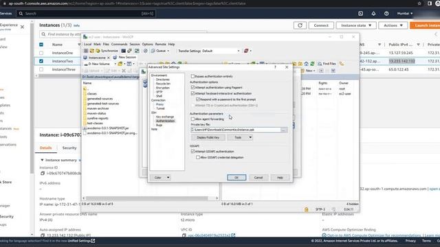Click the Synchronize toolbar button in WinSCP
This screenshot has width=440, height=247.
[x=107, y=51]
